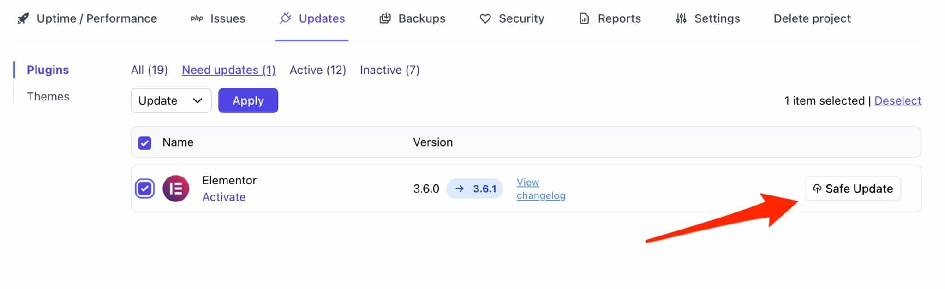Filter by Need updates (1)
The width and height of the screenshot is (945, 289).
coord(228,70)
